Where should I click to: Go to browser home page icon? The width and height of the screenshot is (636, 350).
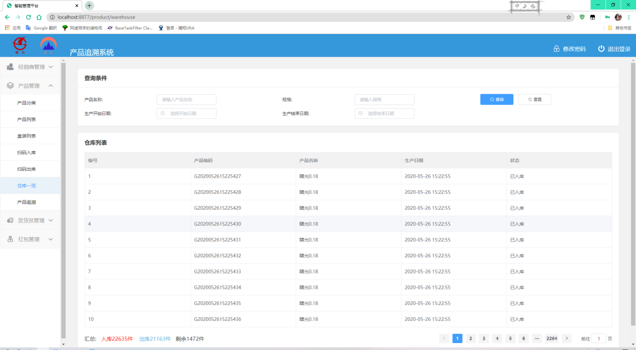[x=39, y=17]
